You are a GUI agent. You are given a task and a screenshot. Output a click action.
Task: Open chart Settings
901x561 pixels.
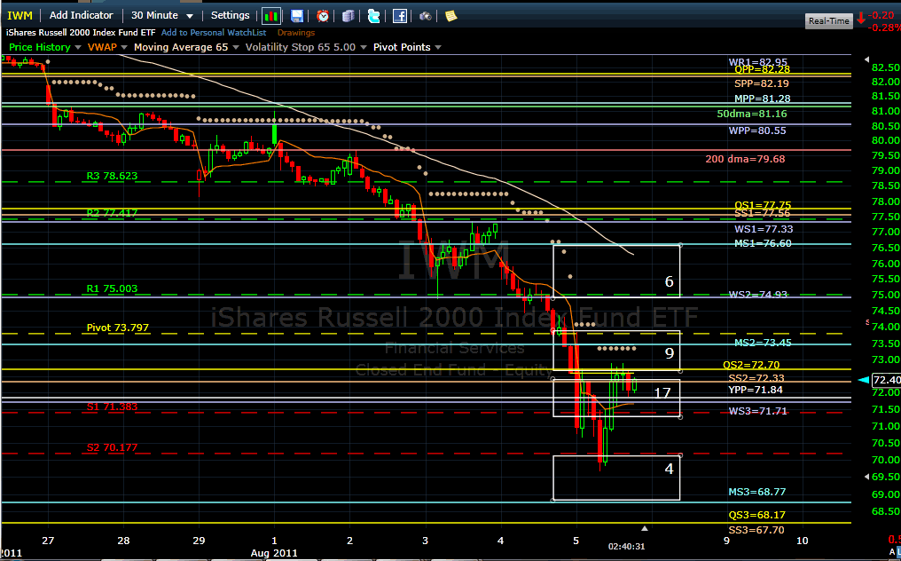230,15
